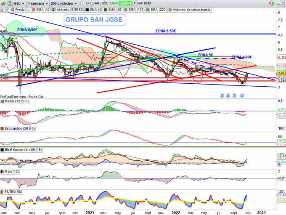Select the GRUPO SAN JOSE title box
The image size is (286, 215).
coord(95,20)
